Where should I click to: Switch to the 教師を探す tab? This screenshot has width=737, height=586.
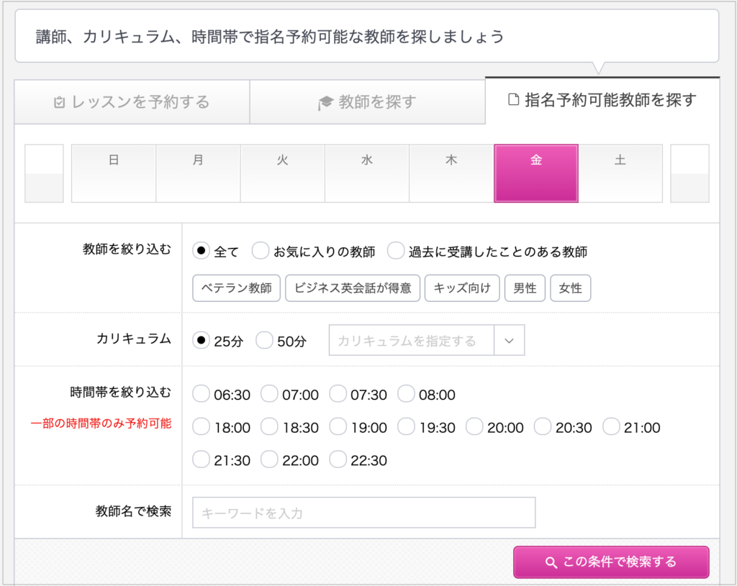[x=367, y=102]
